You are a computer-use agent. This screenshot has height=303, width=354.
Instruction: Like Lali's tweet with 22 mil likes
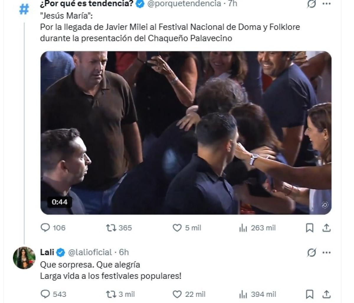(177, 294)
